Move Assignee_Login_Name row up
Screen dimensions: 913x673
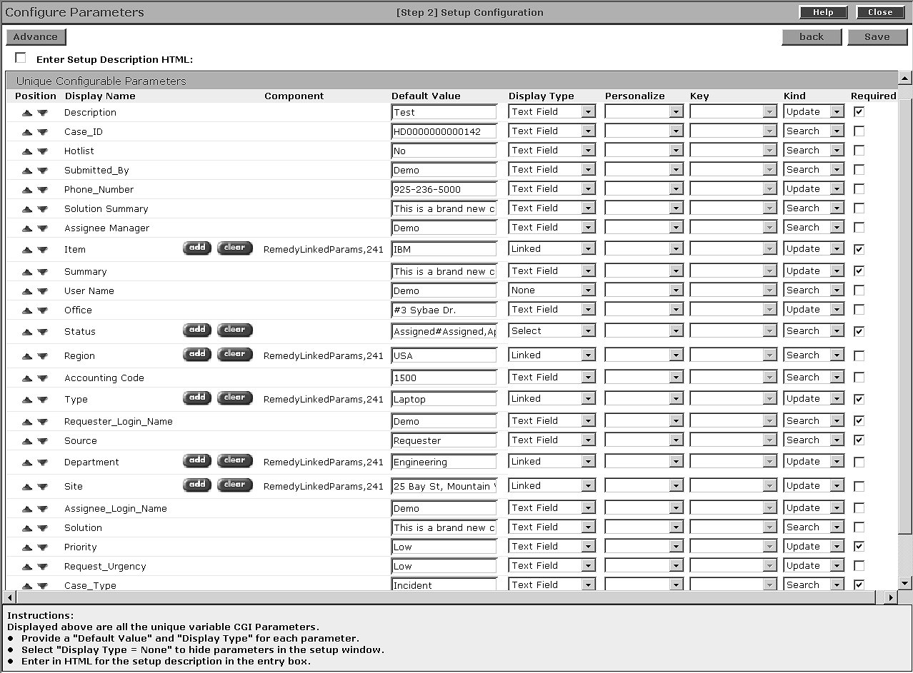click(x=27, y=509)
